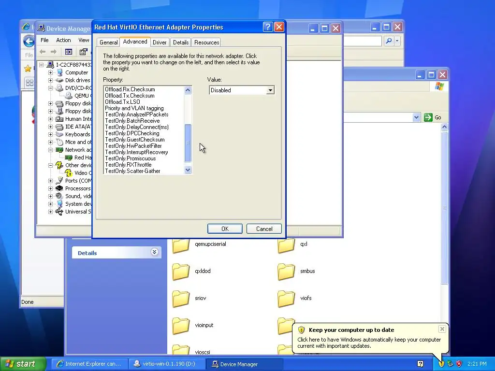495x371 pixels.
Task: Click the Device Manager back arrow toolbar icon
Action: (43, 52)
